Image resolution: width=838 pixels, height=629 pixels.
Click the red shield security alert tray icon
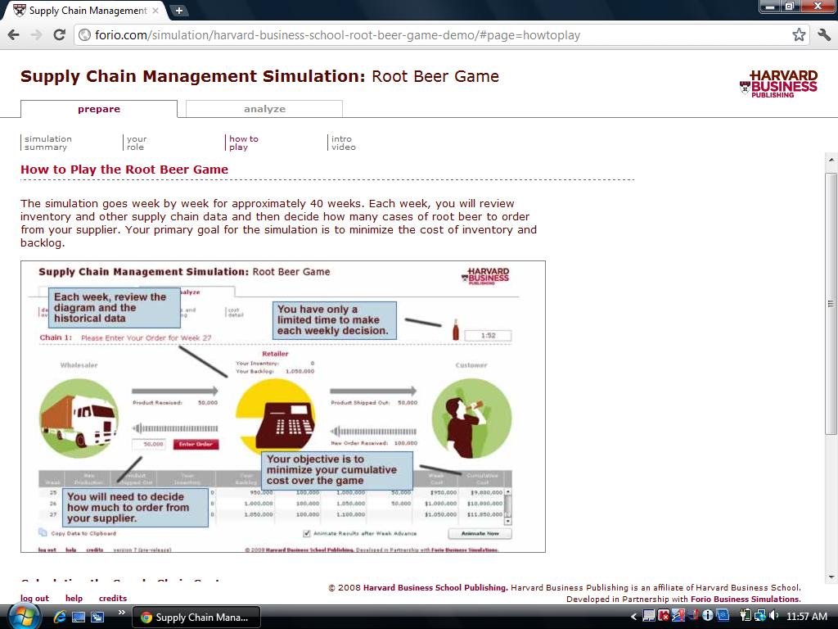[x=664, y=616]
